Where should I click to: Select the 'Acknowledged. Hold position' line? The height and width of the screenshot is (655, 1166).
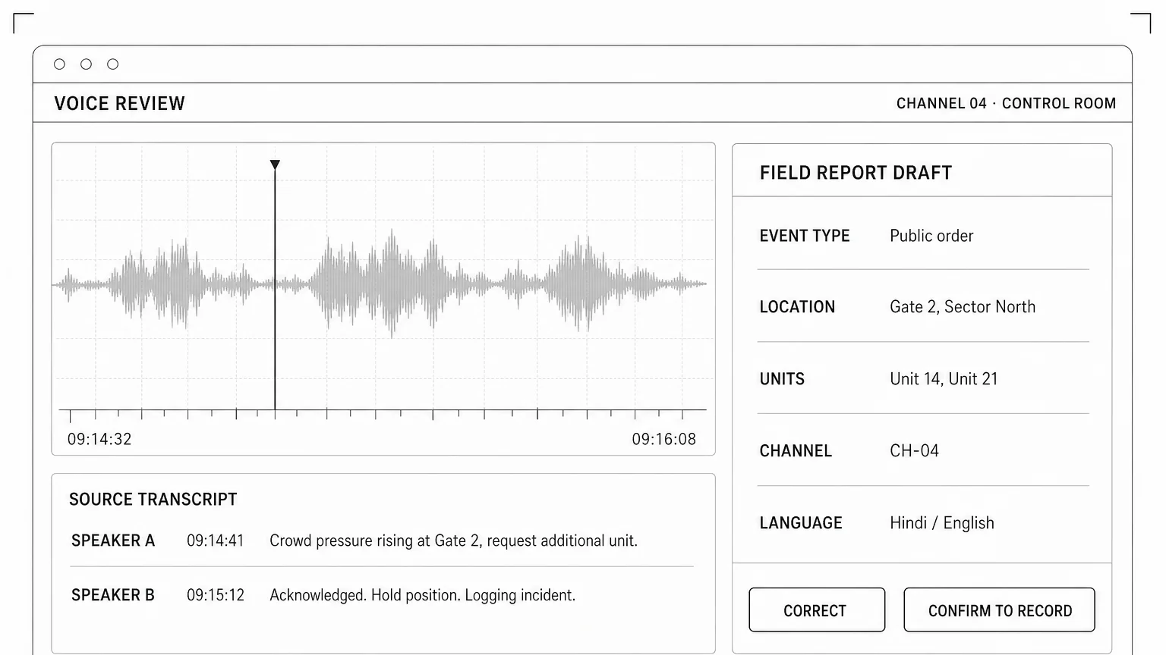pos(423,595)
